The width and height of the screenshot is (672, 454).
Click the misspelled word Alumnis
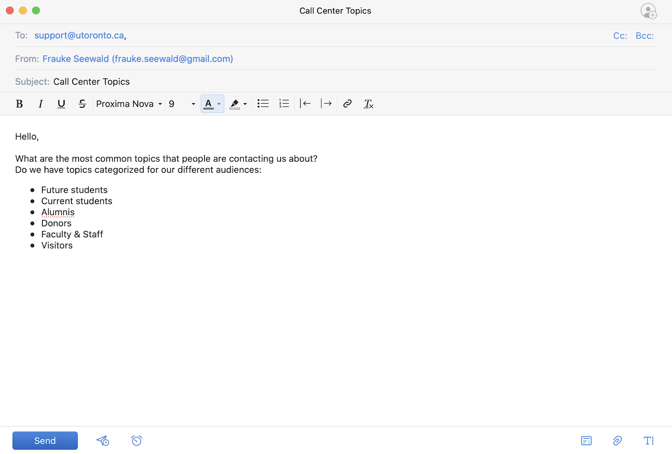click(x=58, y=212)
